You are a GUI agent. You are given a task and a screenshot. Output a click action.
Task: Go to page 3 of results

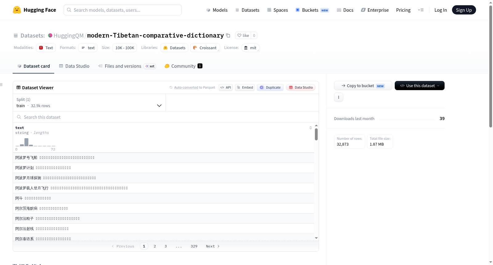click(166, 246)
